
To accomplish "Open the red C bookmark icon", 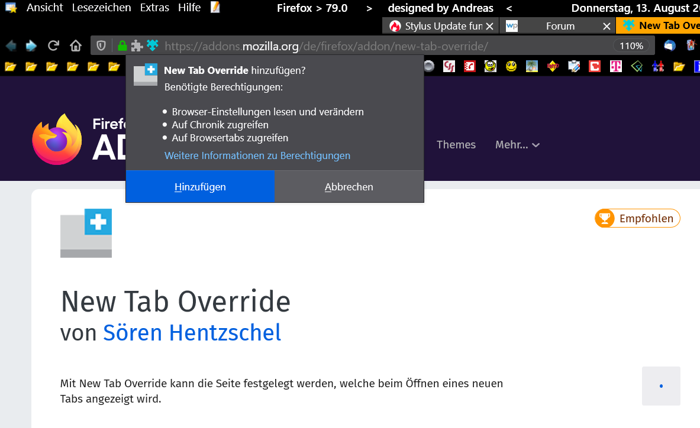I will (595, 66).
